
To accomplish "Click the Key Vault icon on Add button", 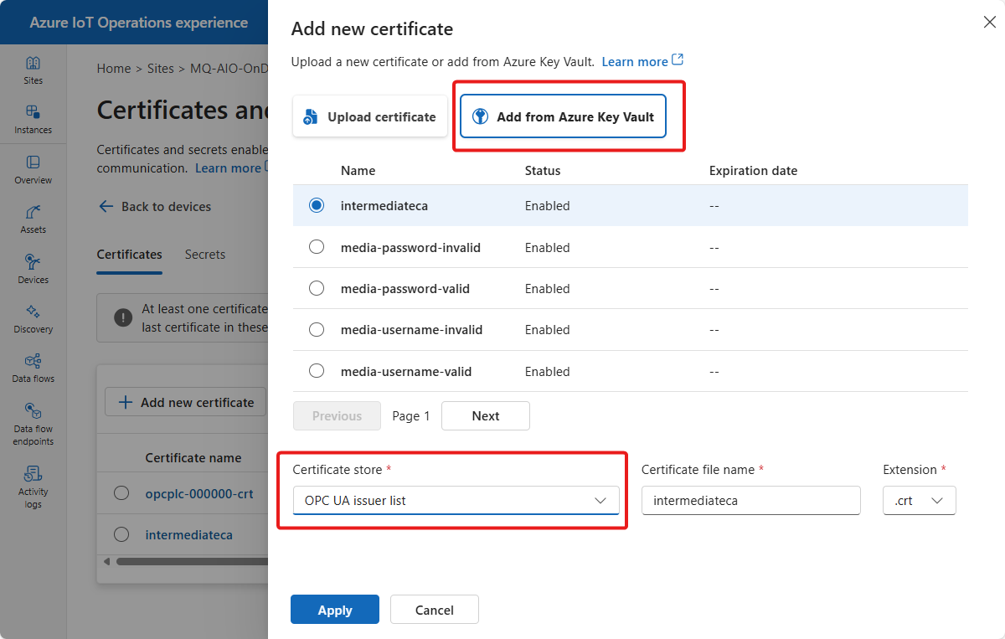I will [x=480, y=116].
